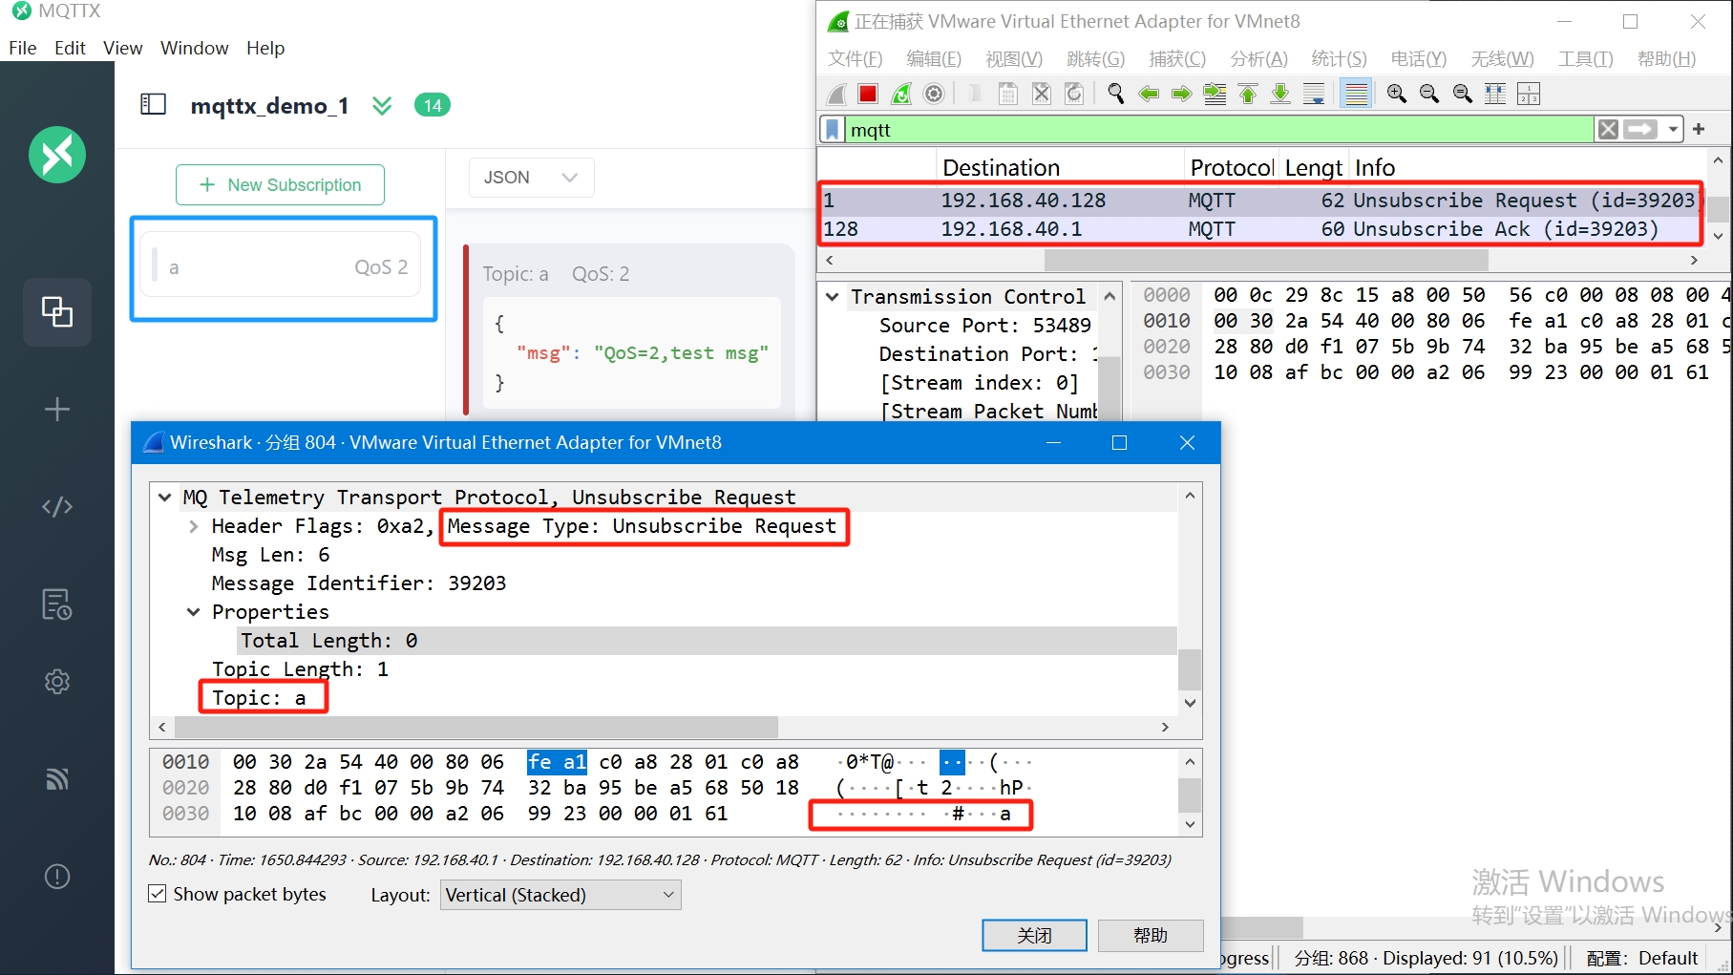Viewport: 1733px width, 975px height.
Task: Open MQTTX Help menu
Action: tap(265, 48)
